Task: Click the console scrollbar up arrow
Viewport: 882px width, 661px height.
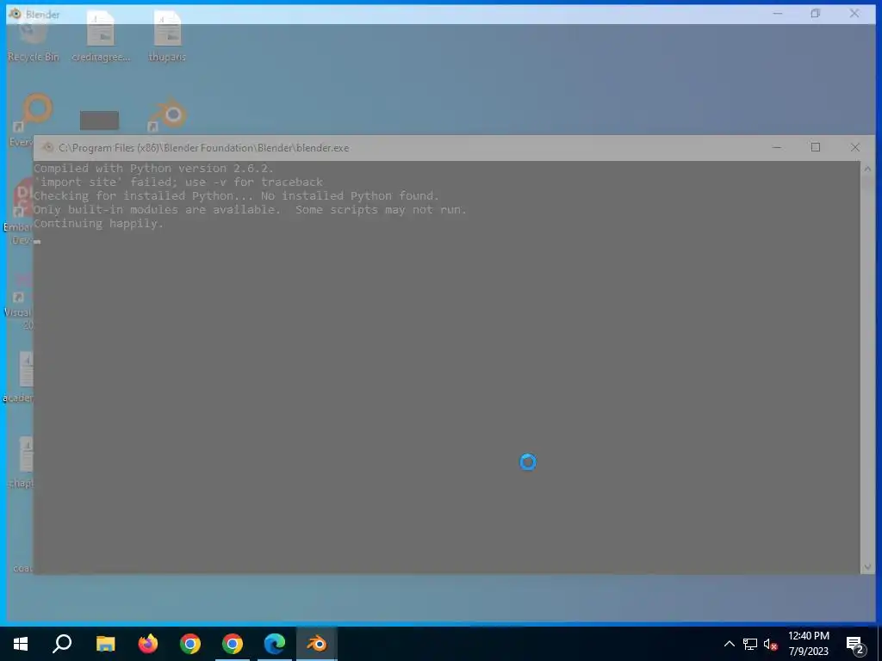Action: [866, 169]
